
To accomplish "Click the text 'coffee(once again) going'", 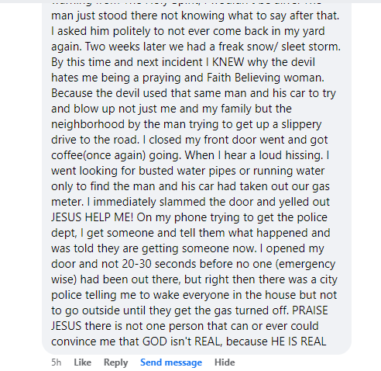I will point(116,155).
